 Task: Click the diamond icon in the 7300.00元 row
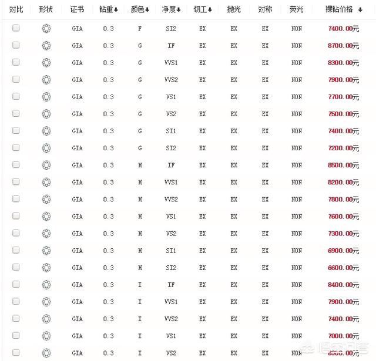point(46,234)
